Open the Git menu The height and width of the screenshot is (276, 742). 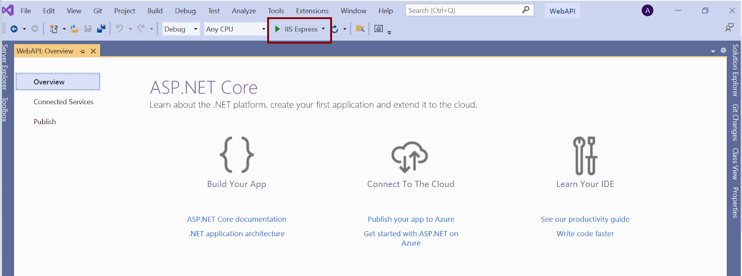coord(97,11)
